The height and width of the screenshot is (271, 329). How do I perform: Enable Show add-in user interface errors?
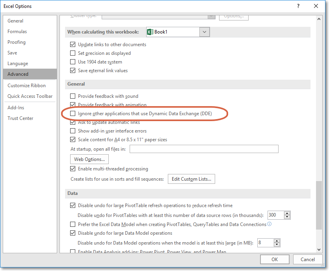coord(73,131)
